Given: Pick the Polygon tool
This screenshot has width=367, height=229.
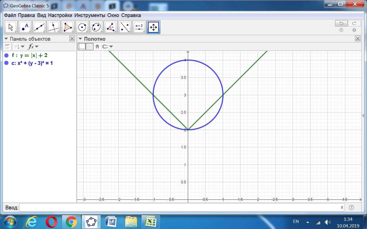Looking at the screenshot, I should 68,27.
